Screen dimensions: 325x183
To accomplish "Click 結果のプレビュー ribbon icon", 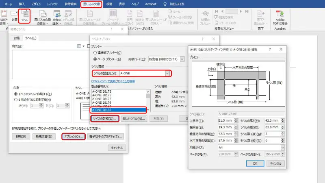I will 205,17.
